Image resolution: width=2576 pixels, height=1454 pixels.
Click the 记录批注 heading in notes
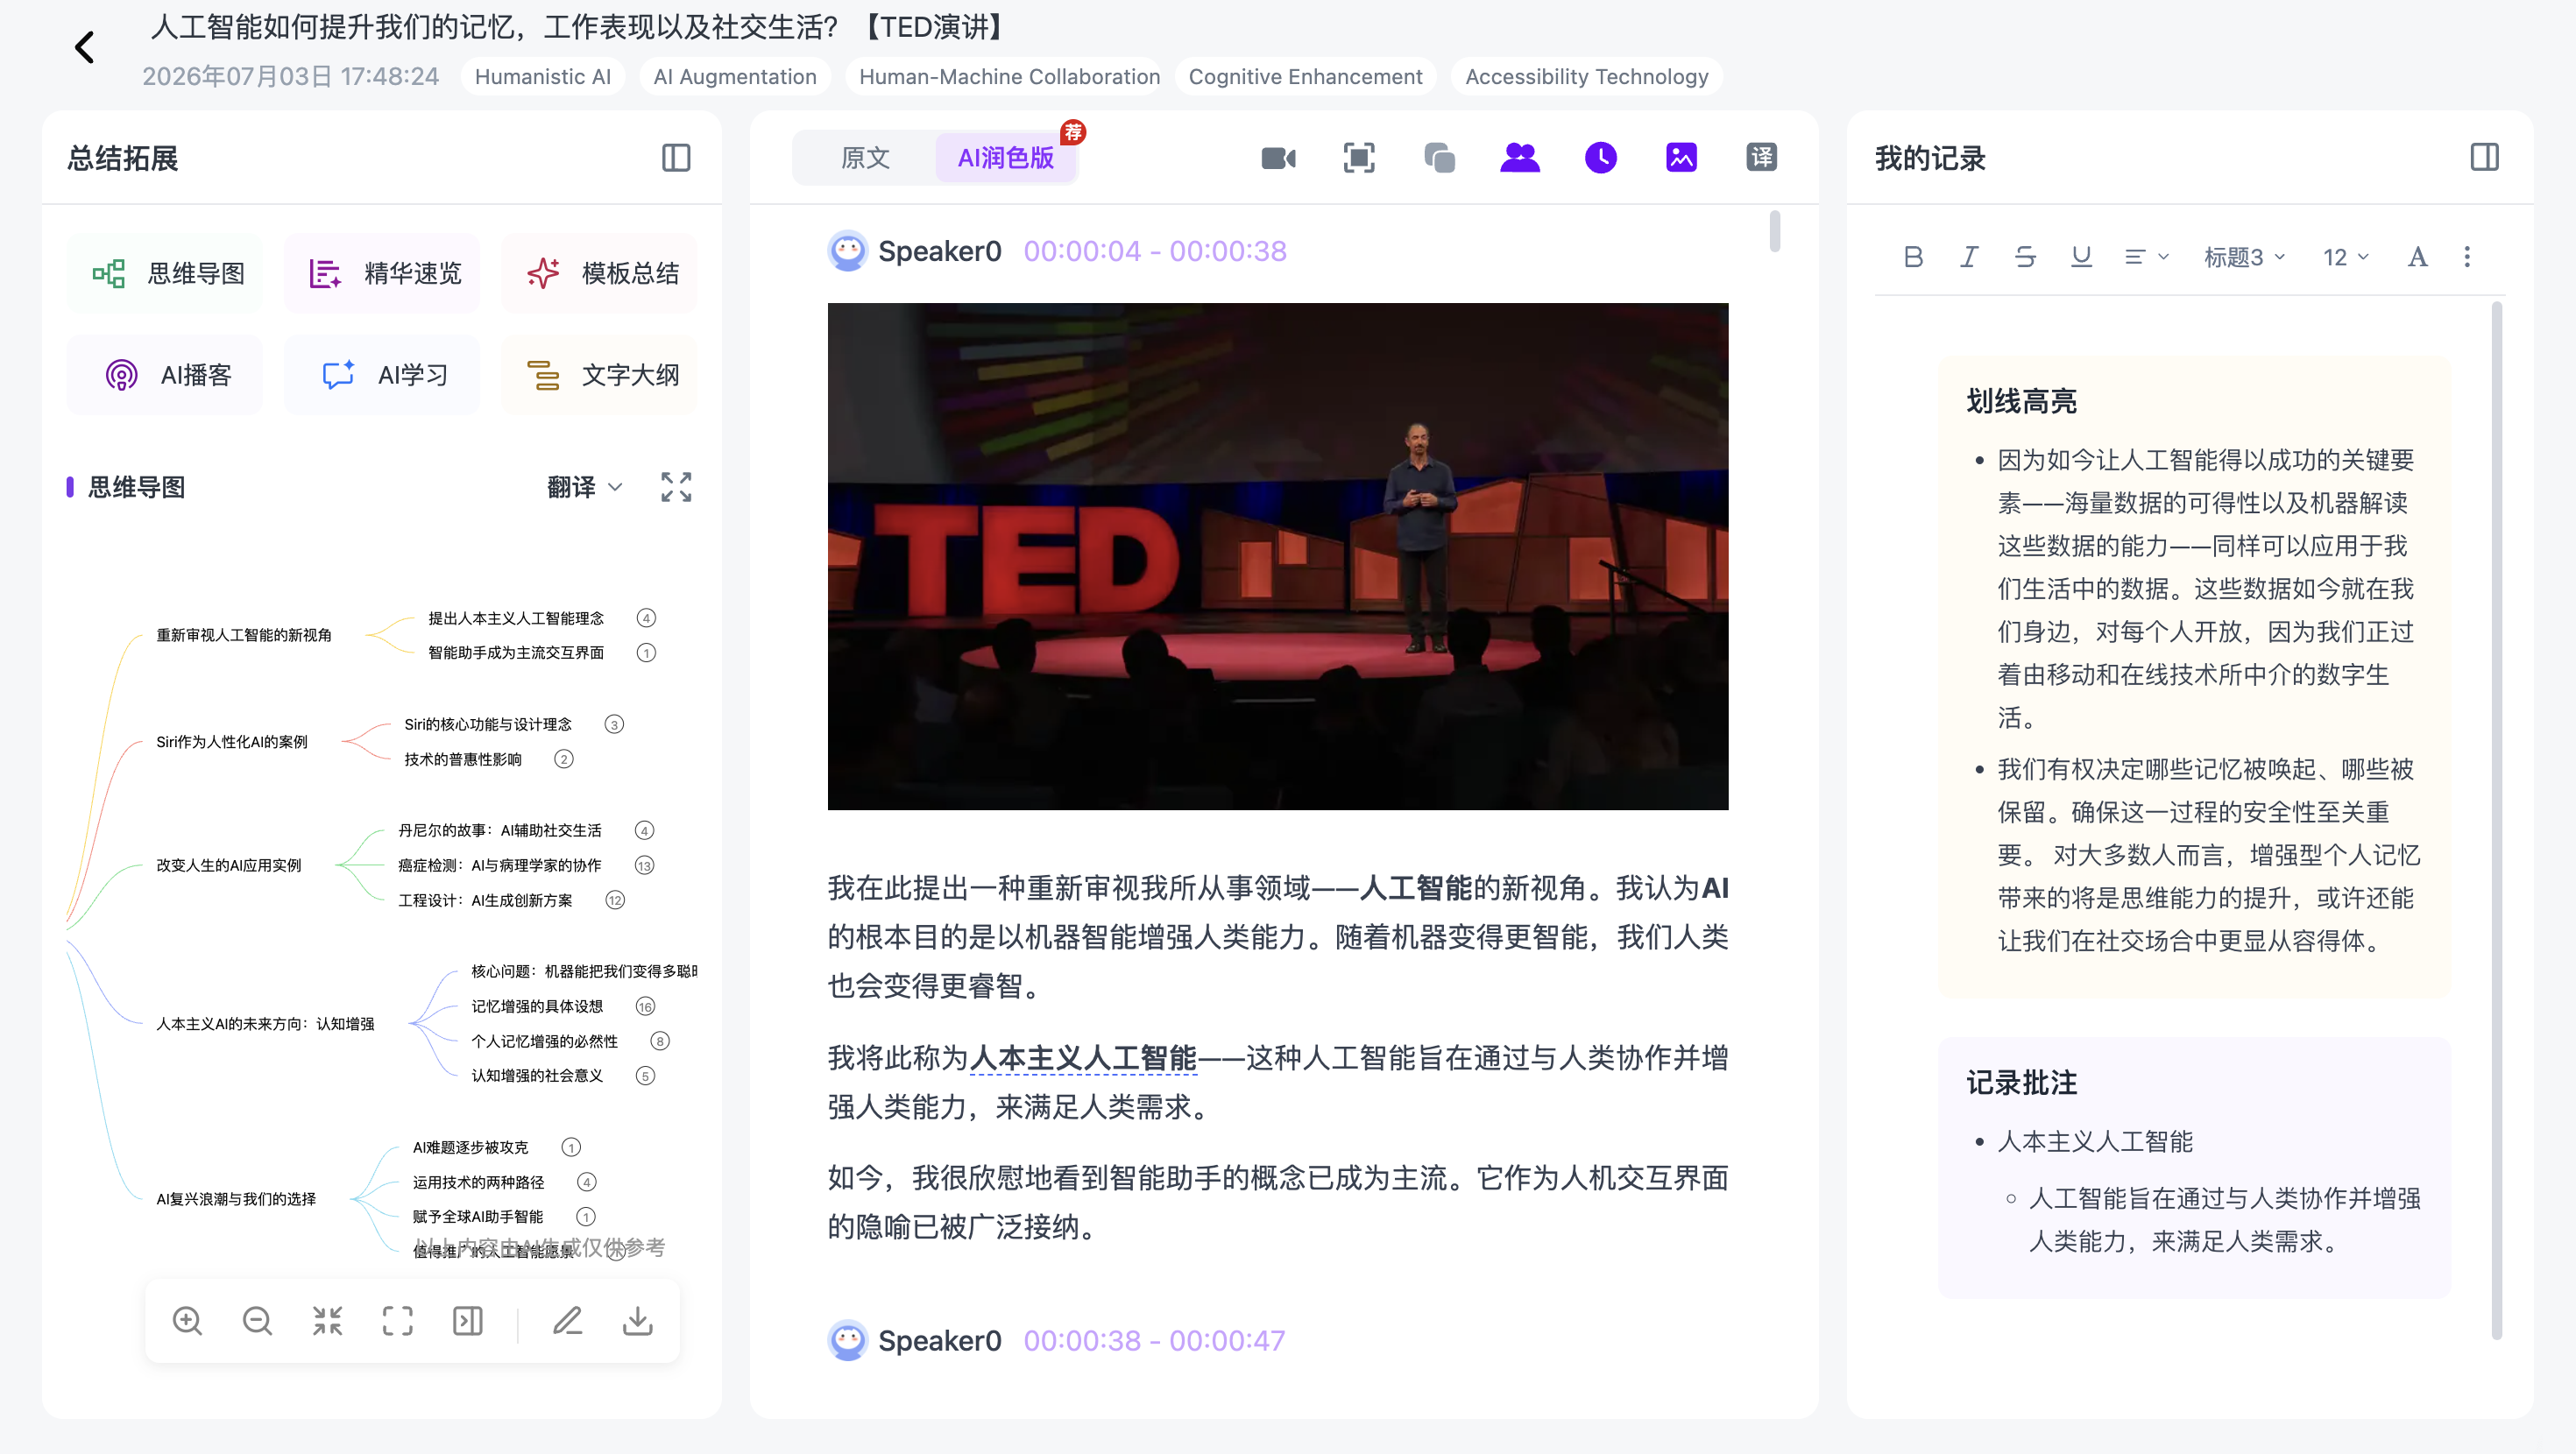[x=2021, y=1083]
